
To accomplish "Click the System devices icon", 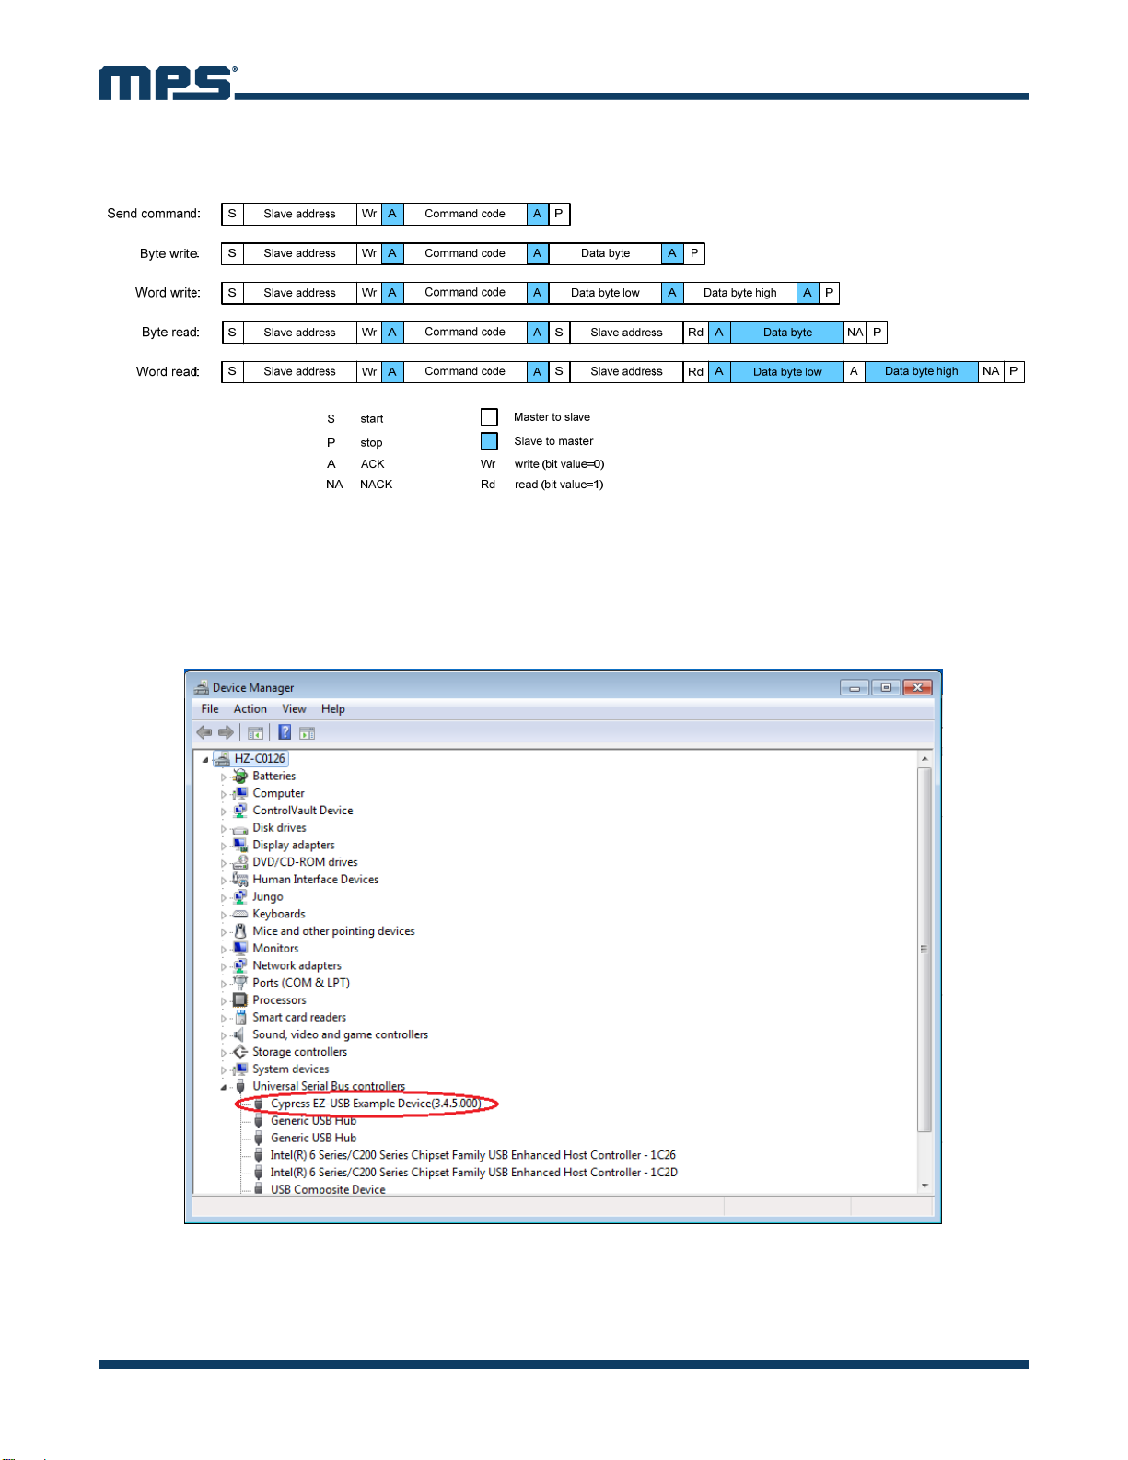I will [x=240, y=1069].
